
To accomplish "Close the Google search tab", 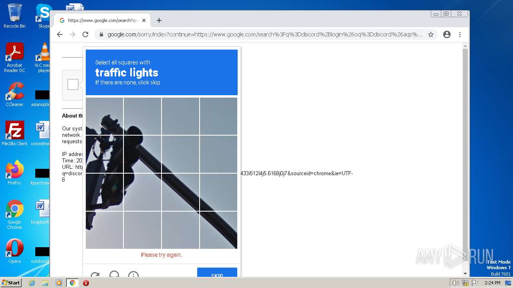I will (144, 20).
